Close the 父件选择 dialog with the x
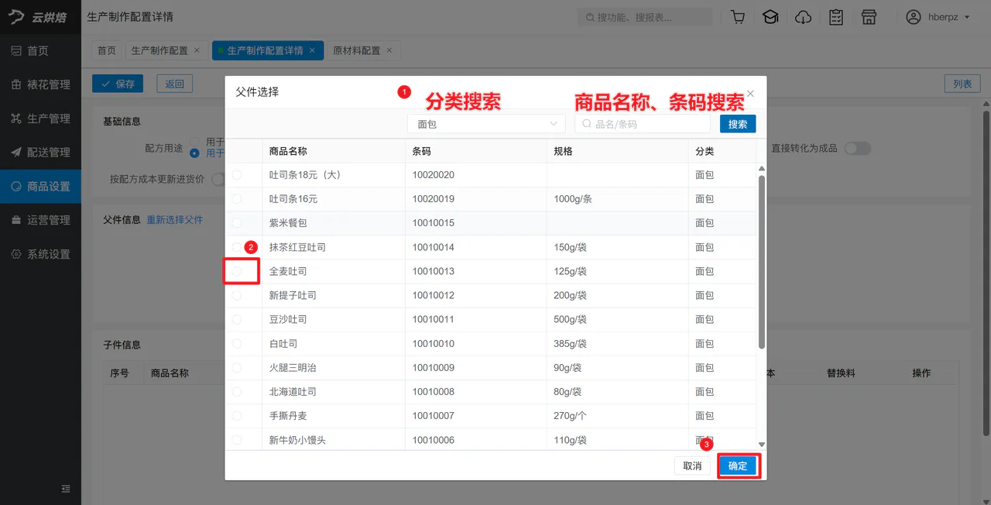The image size is (991, 505). pyautogui.click(x=750, y=94)
